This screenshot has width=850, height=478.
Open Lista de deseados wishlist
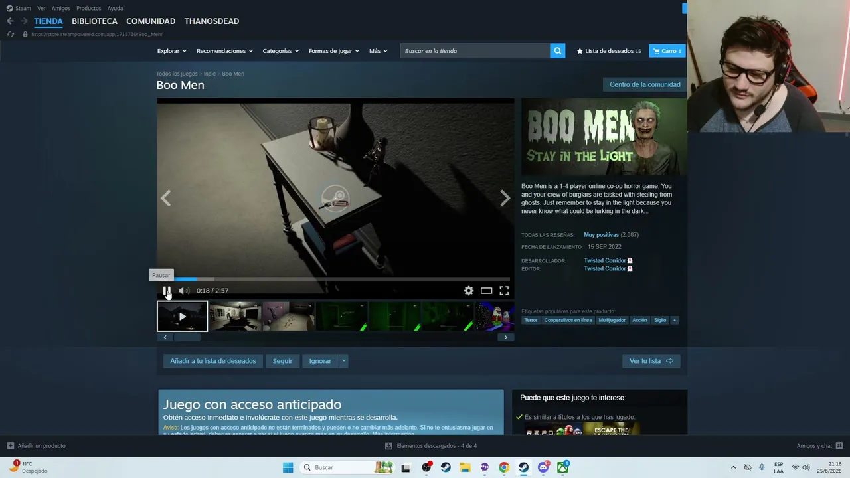pyautogui.click(x=609, y=51)
